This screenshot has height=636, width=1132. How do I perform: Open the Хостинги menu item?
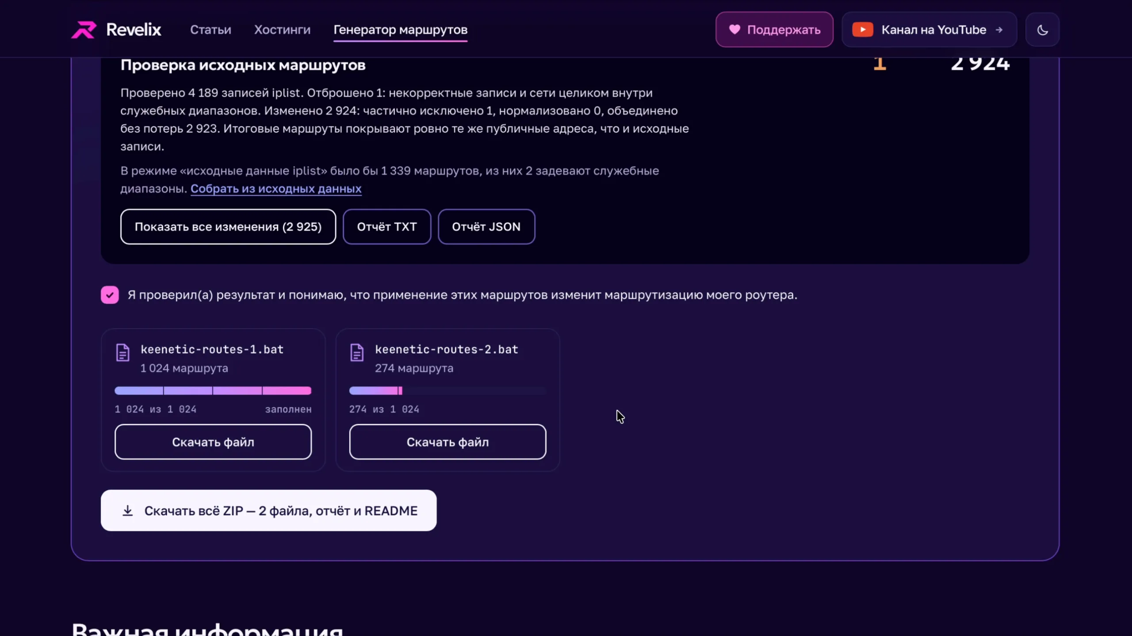(x=282, y=30)
